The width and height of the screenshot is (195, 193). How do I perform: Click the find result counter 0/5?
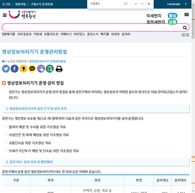pos(126,4)
